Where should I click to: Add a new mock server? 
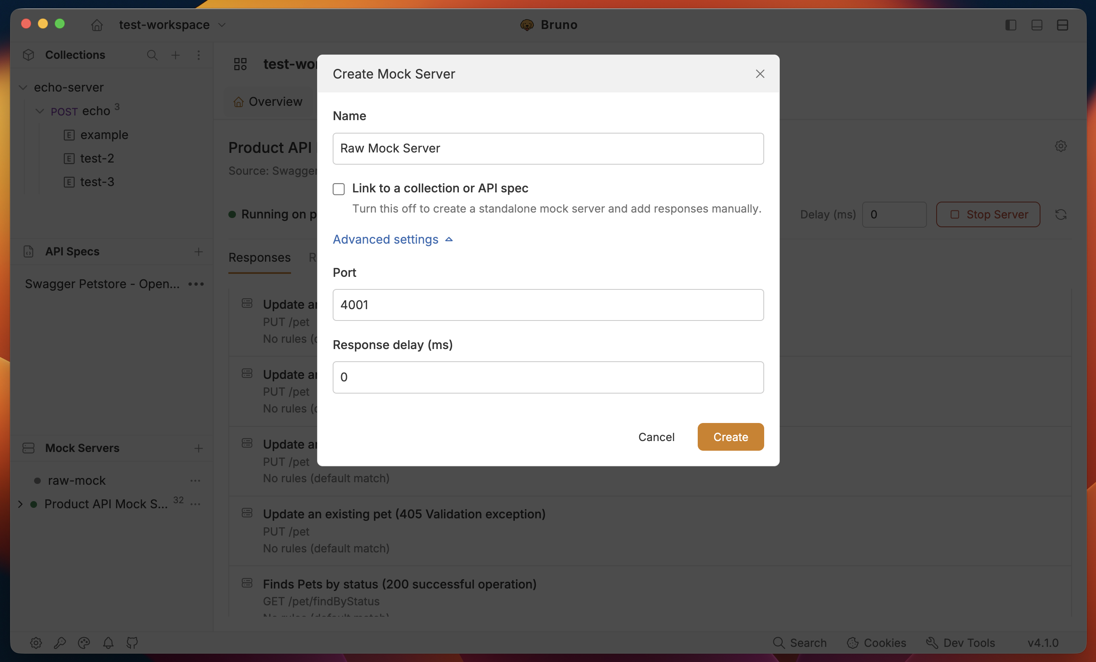199,448
